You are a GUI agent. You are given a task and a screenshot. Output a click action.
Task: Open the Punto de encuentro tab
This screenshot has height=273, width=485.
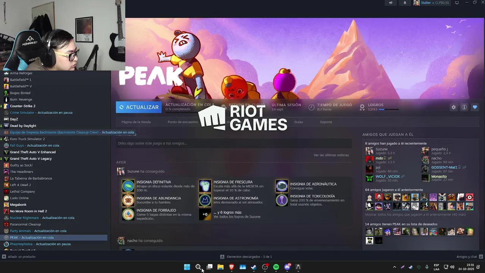click(183, 122)
